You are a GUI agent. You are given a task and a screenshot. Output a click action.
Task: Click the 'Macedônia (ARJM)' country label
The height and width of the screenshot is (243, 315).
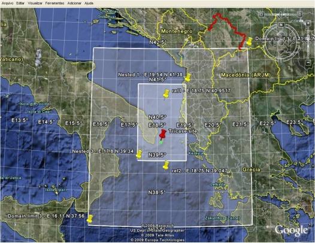click(x=246, y=75)
